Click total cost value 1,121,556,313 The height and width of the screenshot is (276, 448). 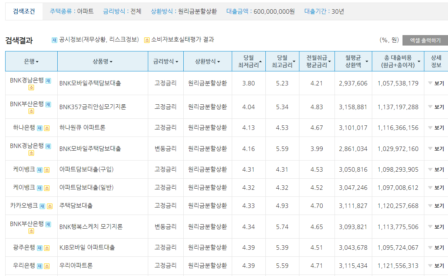coord(398,266)
